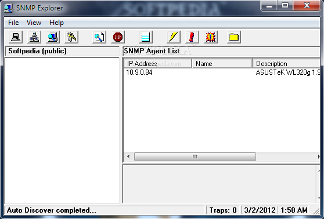
Task: Click the monitor workstation toolbar icon
Action: click(x=53, y=37)
